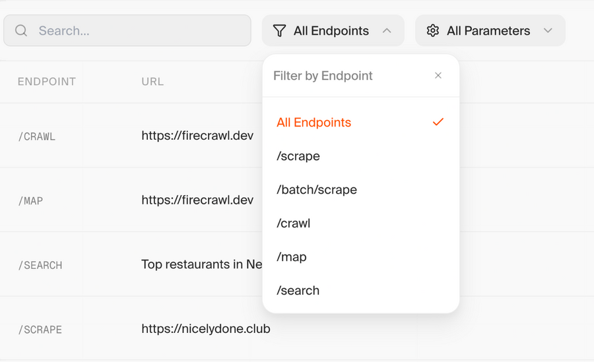Click firecrawl.dev URL in /MAP row
Screen dimensions: 594x362
[x=197, y=200]
